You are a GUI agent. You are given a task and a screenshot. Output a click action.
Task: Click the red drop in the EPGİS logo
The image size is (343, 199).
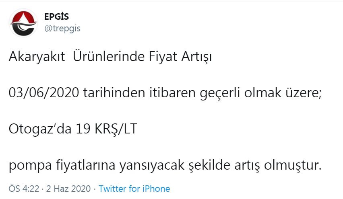point(23,18)
